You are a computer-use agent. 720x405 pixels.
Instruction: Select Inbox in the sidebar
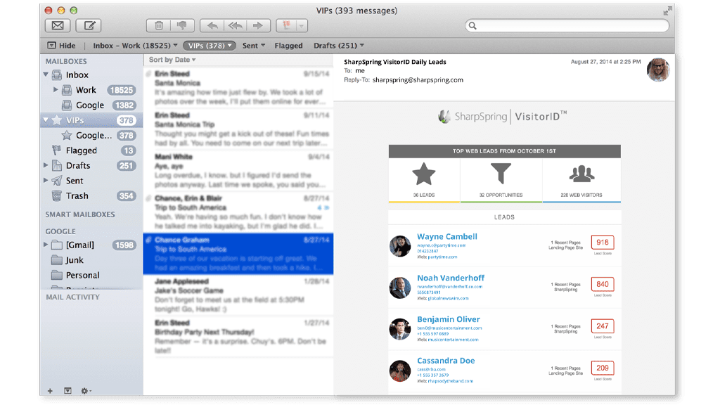click(x=77, y=75)
